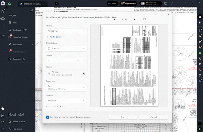
Task: Uncheck Let the app change my printing preferences
Action: 47,117
